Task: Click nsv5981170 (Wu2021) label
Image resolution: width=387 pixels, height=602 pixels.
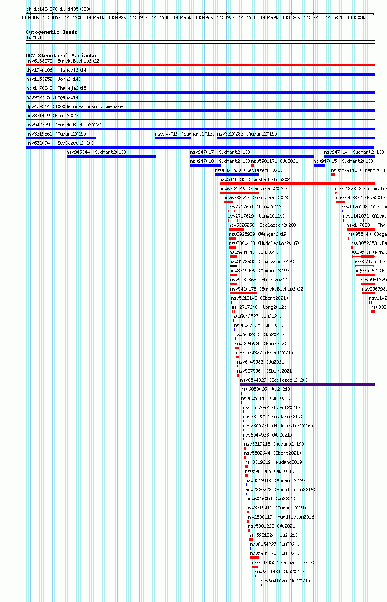Action: (275, 553)
